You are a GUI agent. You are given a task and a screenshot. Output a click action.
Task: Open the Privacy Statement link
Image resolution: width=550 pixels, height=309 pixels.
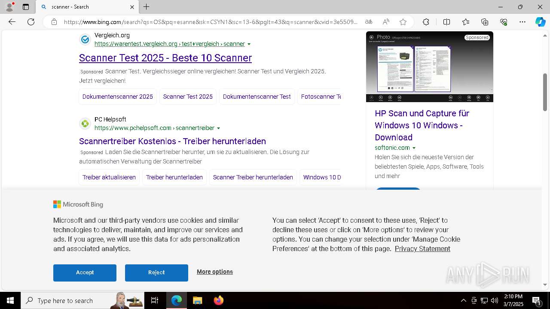coord(422,248)
